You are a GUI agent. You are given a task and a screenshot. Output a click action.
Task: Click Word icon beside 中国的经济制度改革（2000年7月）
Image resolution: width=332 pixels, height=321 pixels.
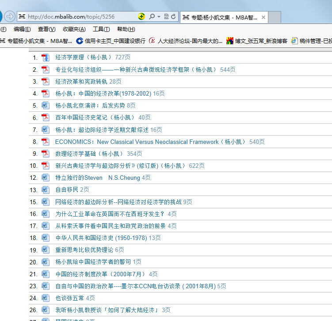45,274
